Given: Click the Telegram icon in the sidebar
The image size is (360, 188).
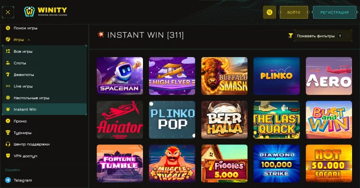Looking at the screenshot, I should pyautogui.click(x=8, y=180).
